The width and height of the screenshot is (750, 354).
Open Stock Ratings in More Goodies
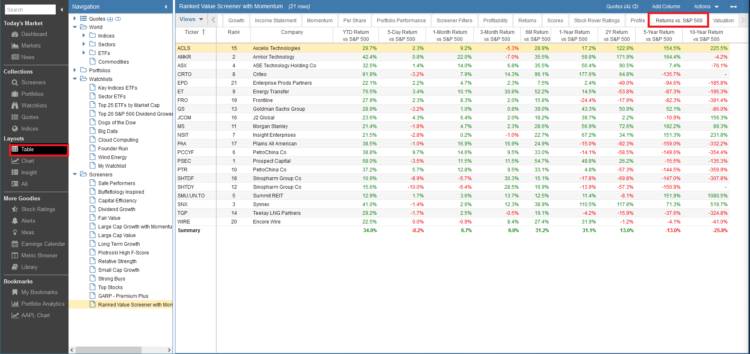point(38,209)
